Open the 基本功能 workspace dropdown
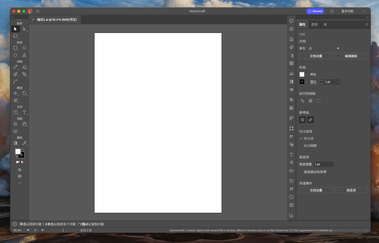 (353, 11)
